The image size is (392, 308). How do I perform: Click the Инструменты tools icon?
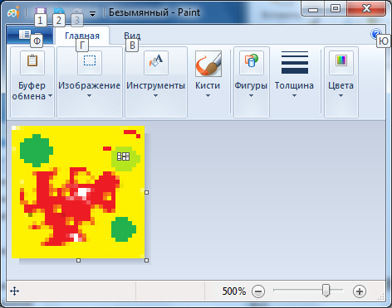point(156,62)
